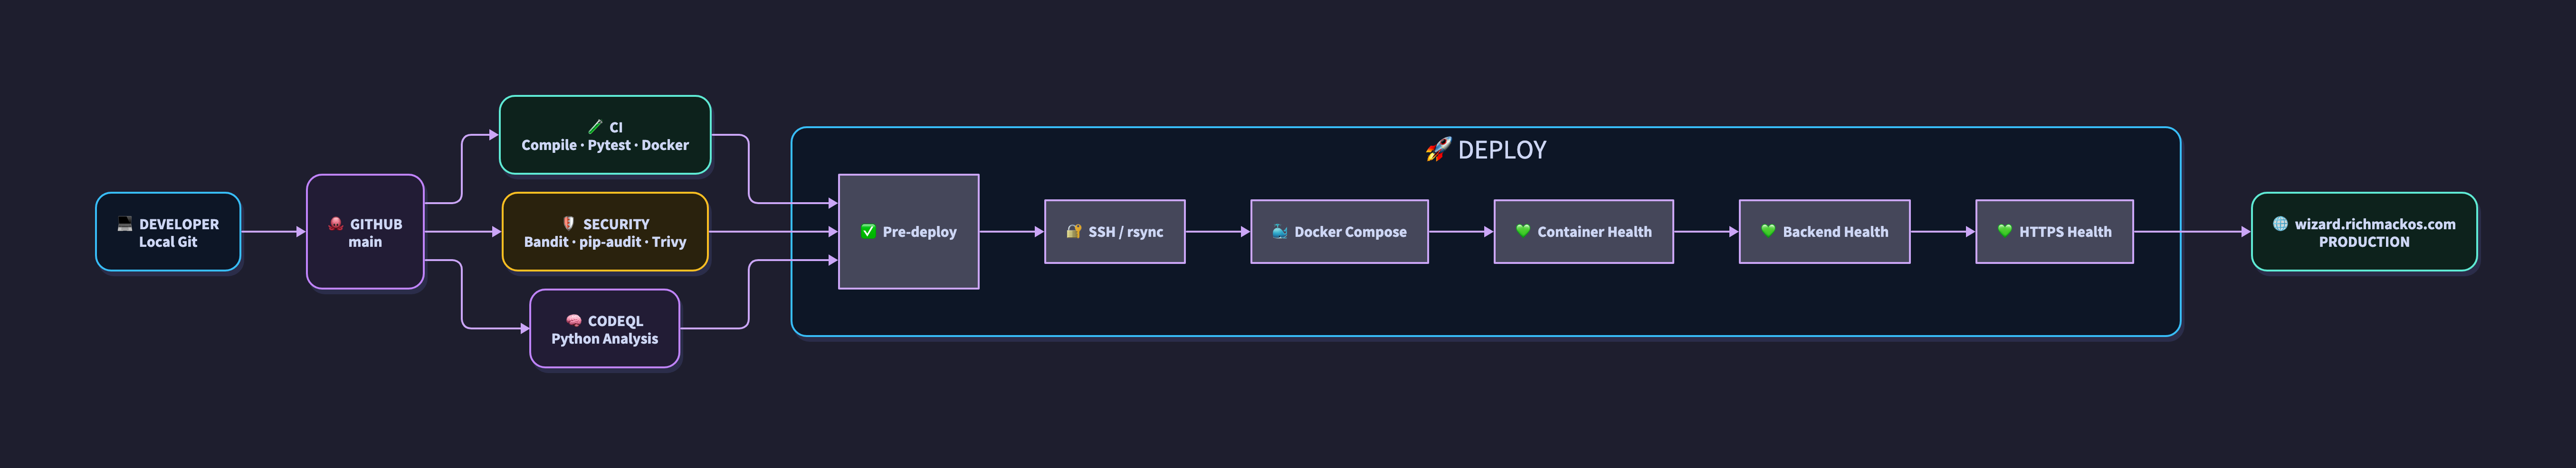
Task: Click the DEVELOPER heading text
Action: (179, 224)
